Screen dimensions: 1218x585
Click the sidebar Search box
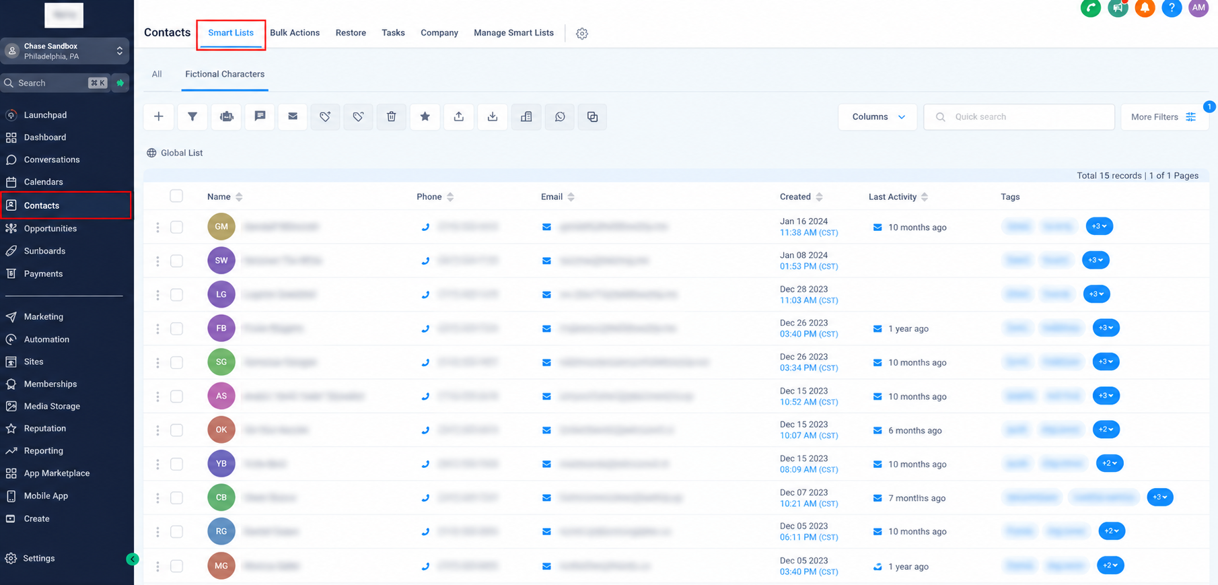(54, 83)
